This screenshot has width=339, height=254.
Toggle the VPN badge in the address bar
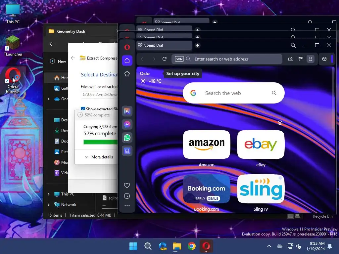[179, 59]
